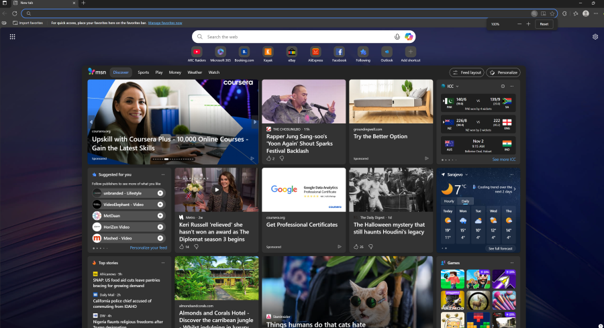Open the browser profile avatar
604x328 pixels.
(x=585, y=13)
